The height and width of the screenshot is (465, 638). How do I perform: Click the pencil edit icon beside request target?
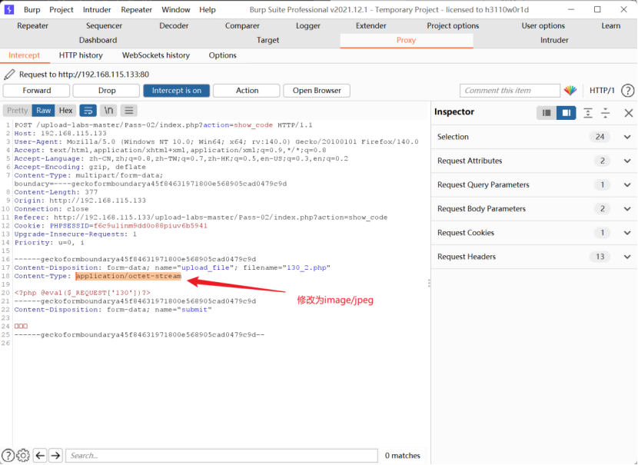(x=9, y=75)
